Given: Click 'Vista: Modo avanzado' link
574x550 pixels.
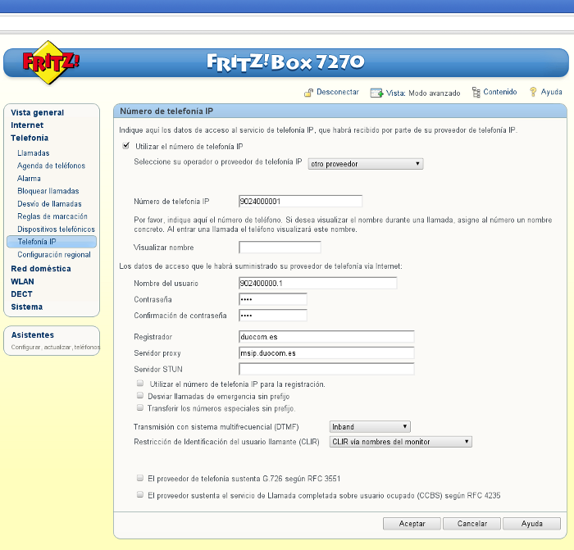Looking at the screenshot, I should click(x=423, y=93).
